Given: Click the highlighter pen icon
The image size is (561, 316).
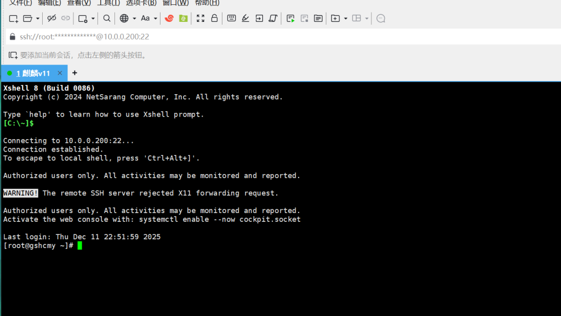Looking at the screenshot, I should point(245,19).
